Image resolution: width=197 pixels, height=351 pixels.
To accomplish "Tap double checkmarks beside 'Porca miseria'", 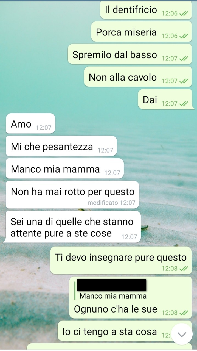I will tap(184, 36).
